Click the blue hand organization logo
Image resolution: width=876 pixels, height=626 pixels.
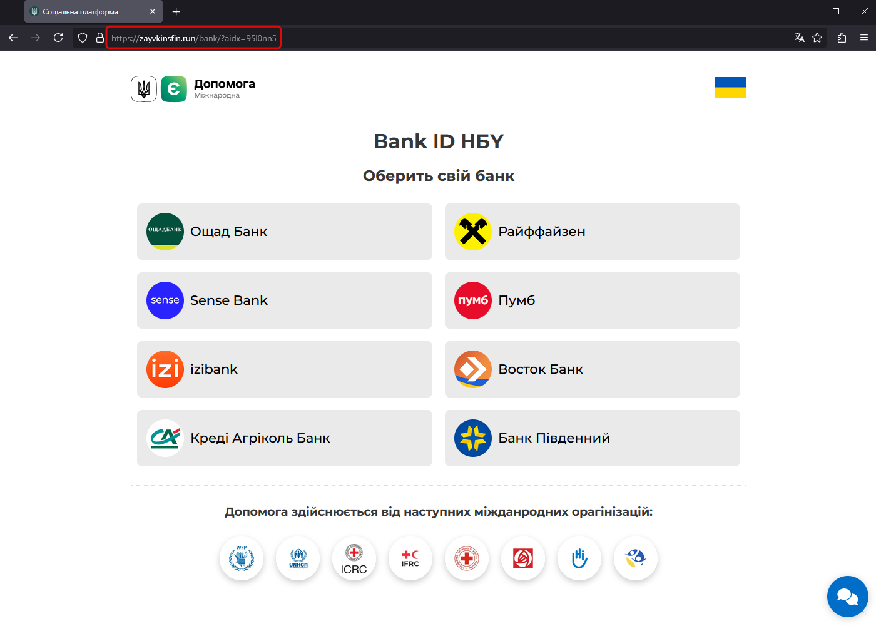click(579, 558)
